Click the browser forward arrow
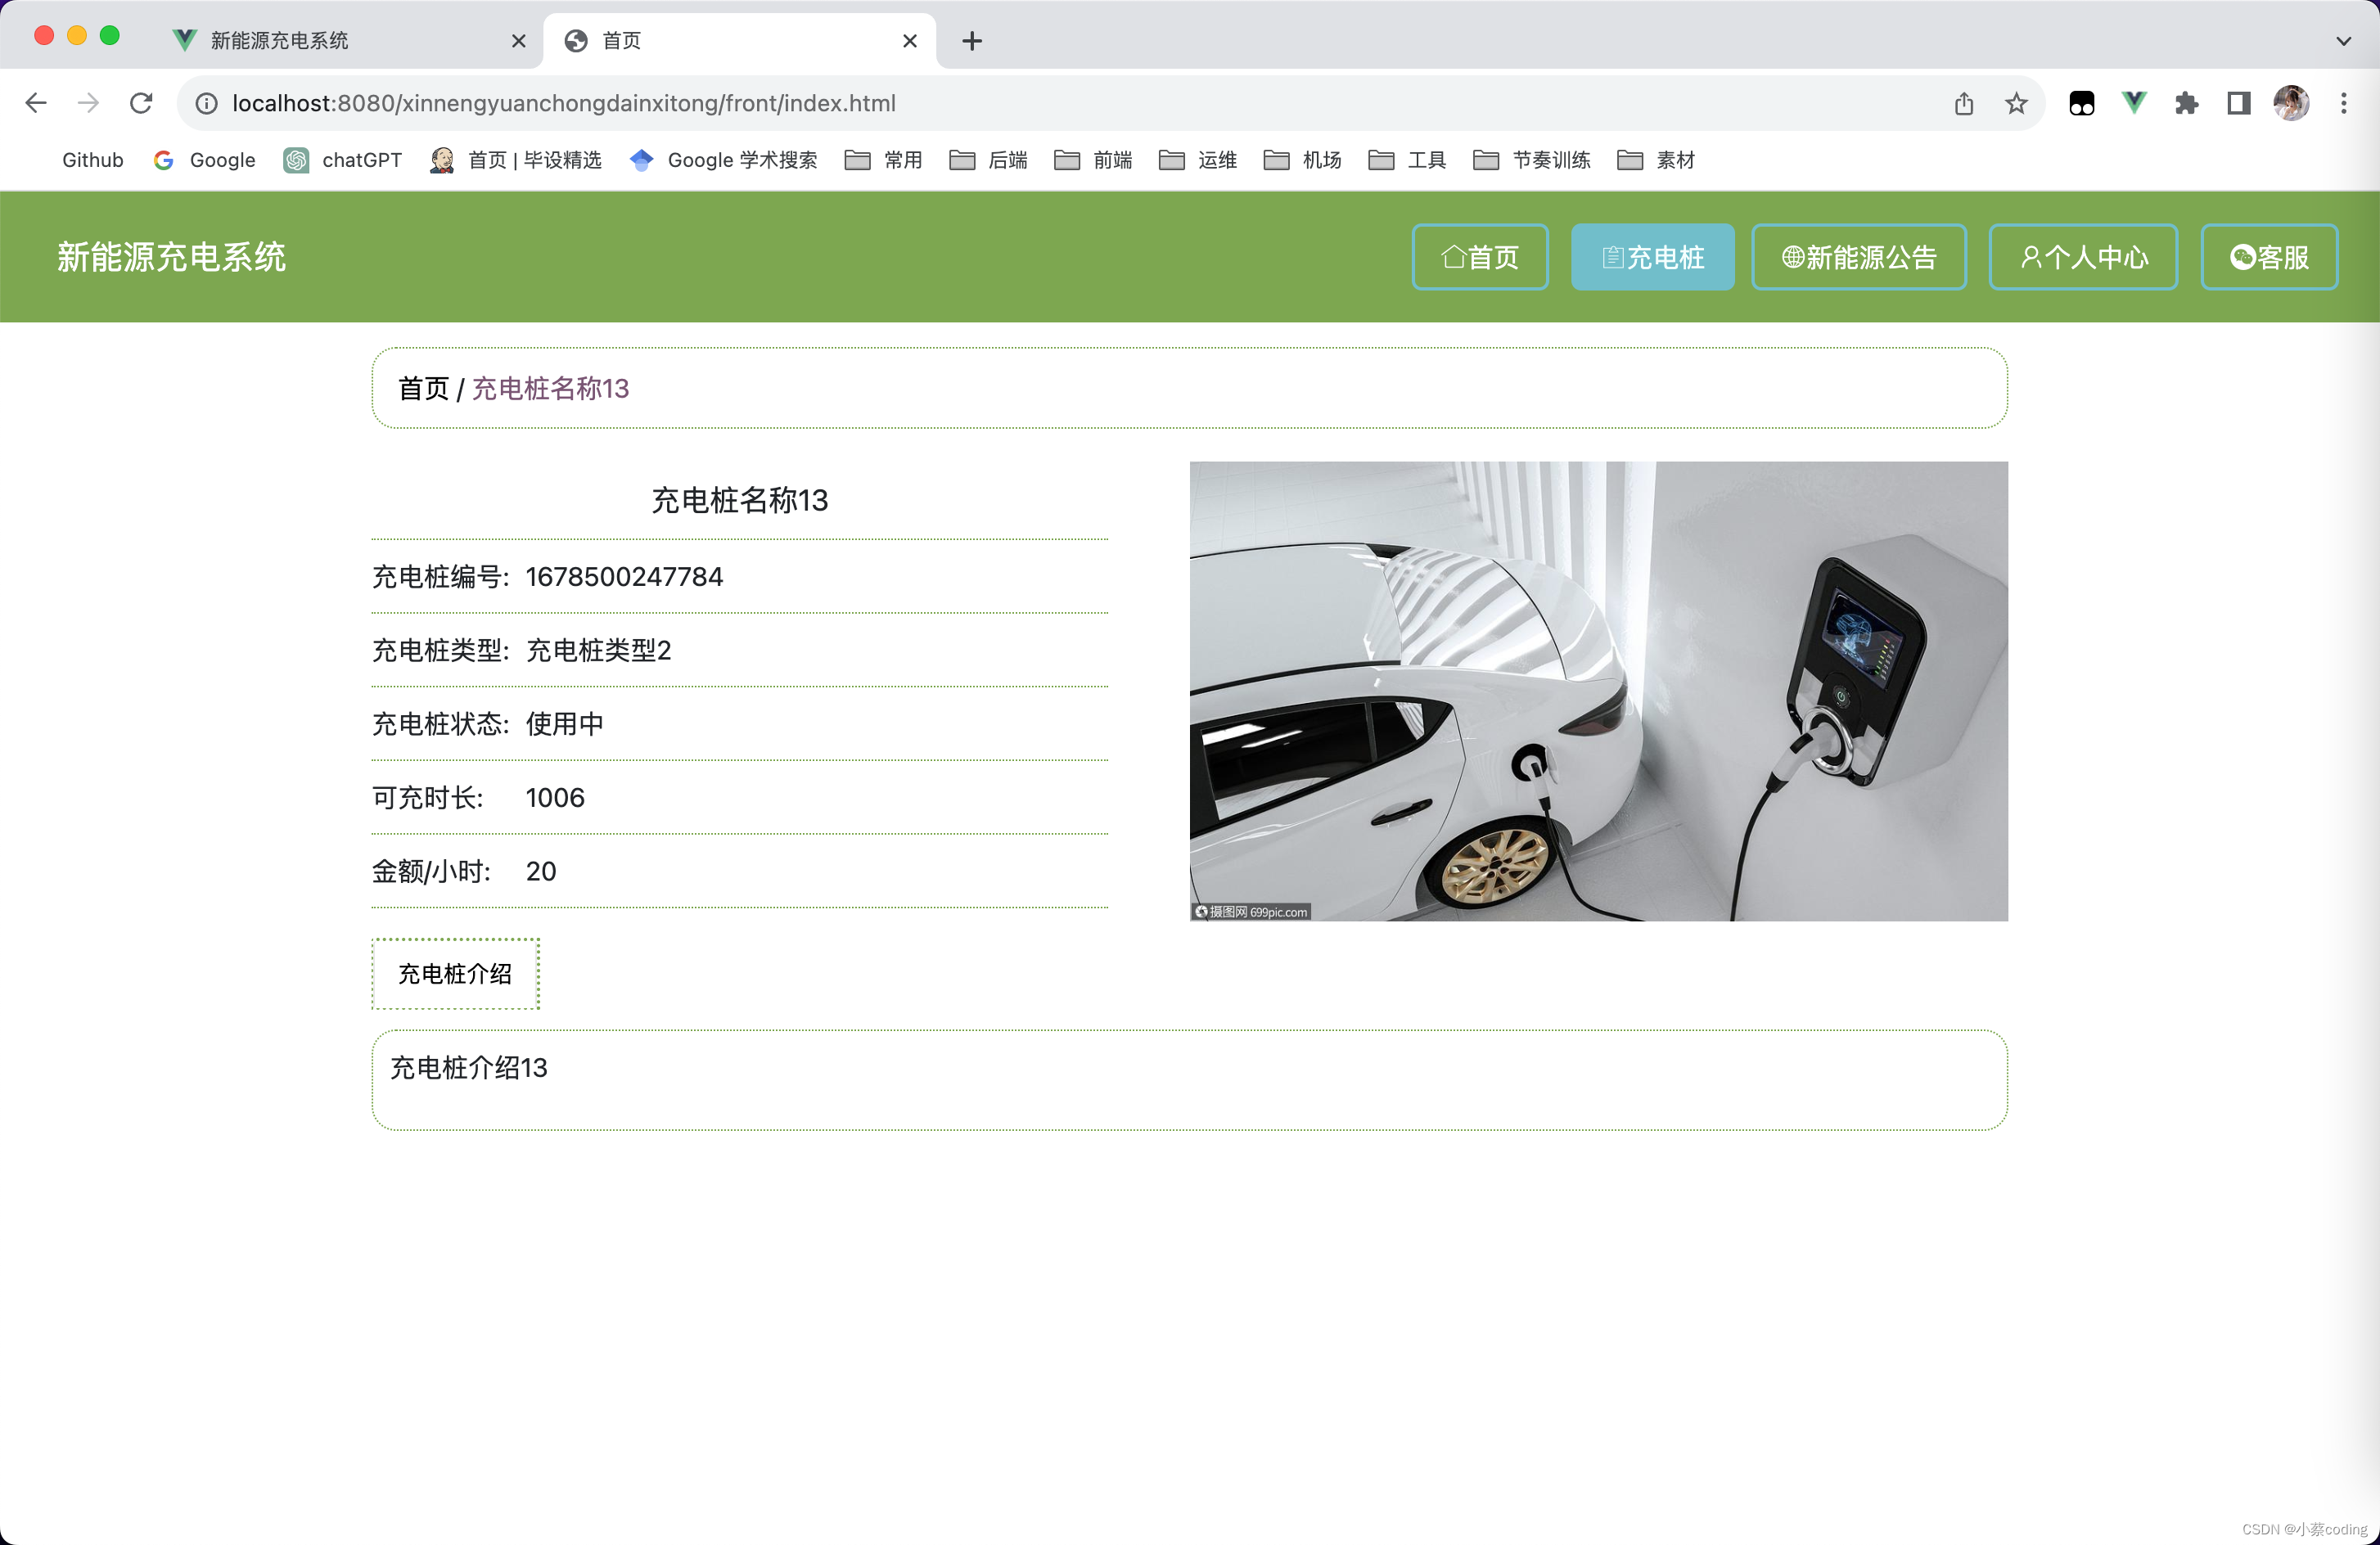This screenshot has height=1545, width=2380. [x=88, y=103]
